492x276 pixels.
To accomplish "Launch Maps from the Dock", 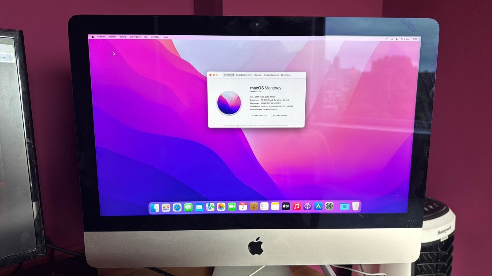I will 210,207.
